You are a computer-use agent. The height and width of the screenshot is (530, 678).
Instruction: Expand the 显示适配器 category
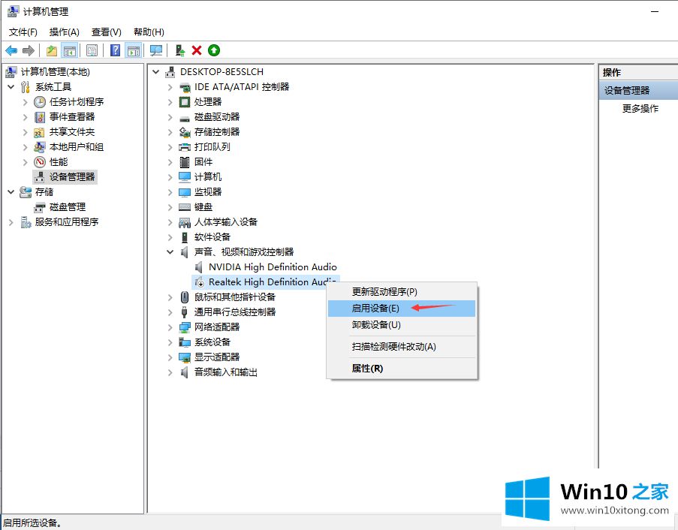tap(170, 357)
